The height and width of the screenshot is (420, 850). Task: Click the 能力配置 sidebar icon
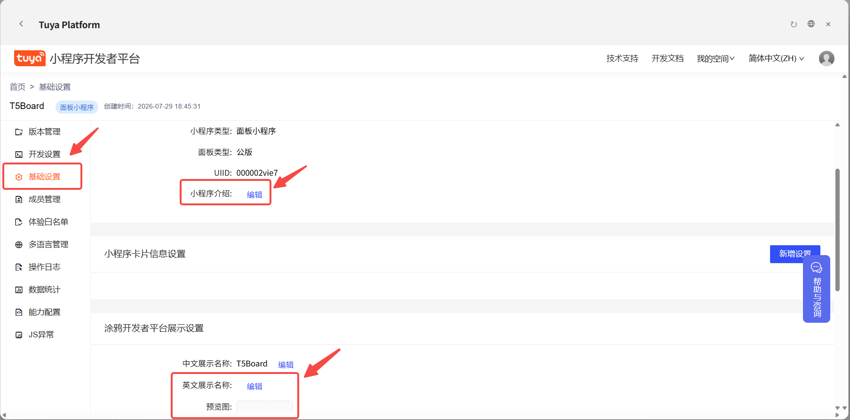pos(19,312)
